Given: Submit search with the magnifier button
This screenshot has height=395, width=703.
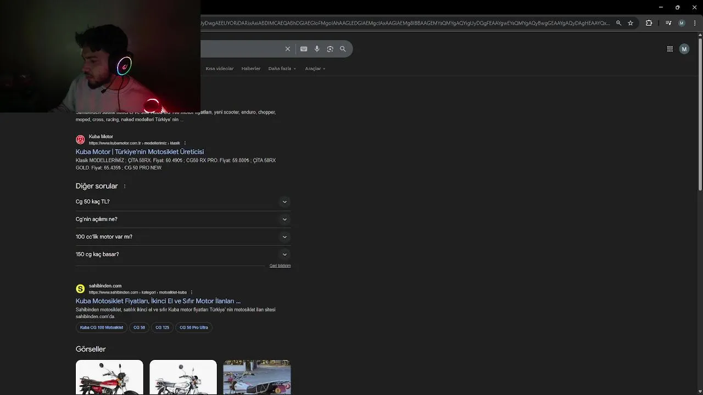Looking at the screenshot, I should 343,49.
